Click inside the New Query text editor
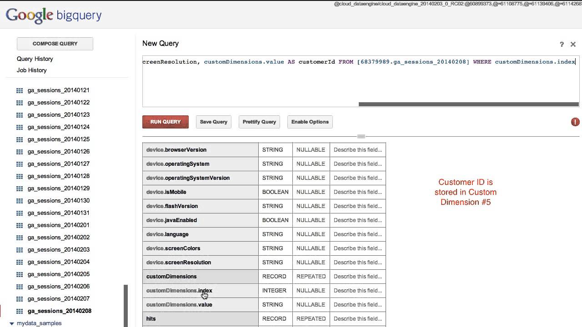Viewport: 582px width, 327px height. (359, 82)
